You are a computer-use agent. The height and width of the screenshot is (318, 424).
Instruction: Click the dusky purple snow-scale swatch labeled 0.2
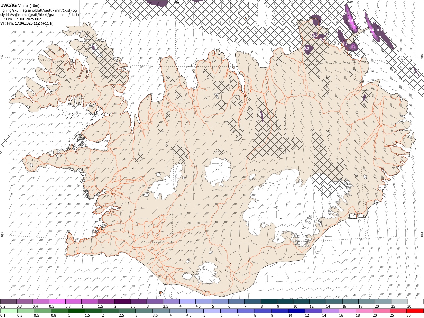pos(9,301)
